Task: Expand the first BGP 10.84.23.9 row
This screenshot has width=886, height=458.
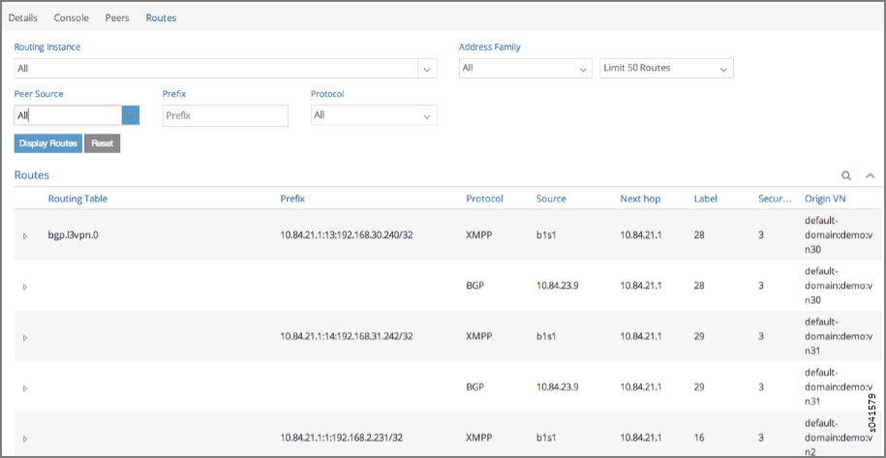Action: (x=25, y=287)
